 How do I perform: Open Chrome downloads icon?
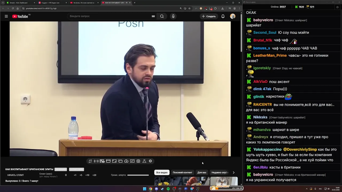(222, 8)
